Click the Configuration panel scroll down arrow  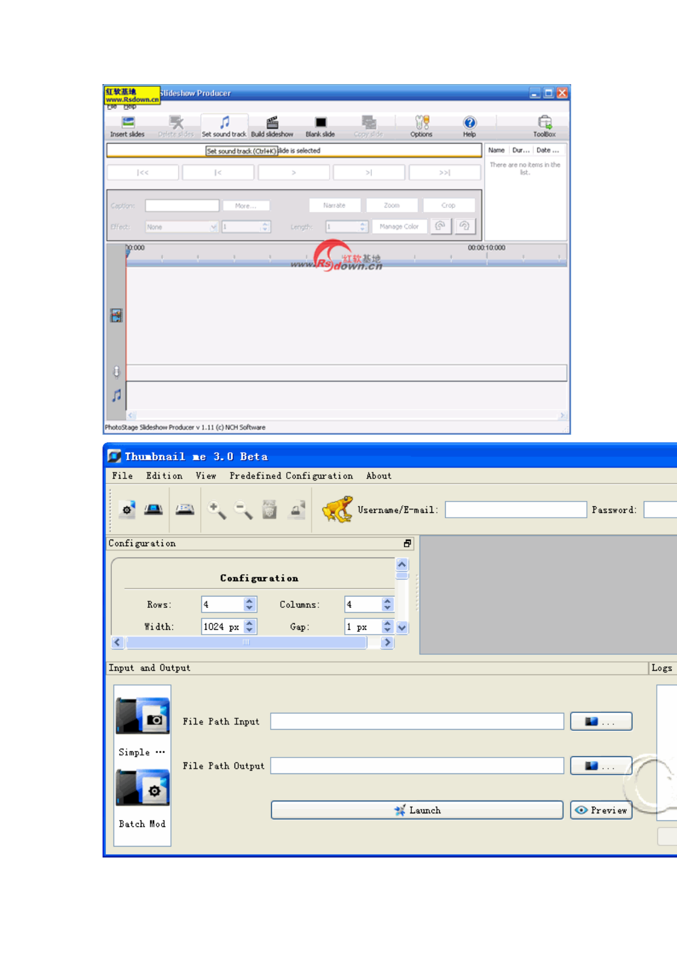[x=402, y=628]
